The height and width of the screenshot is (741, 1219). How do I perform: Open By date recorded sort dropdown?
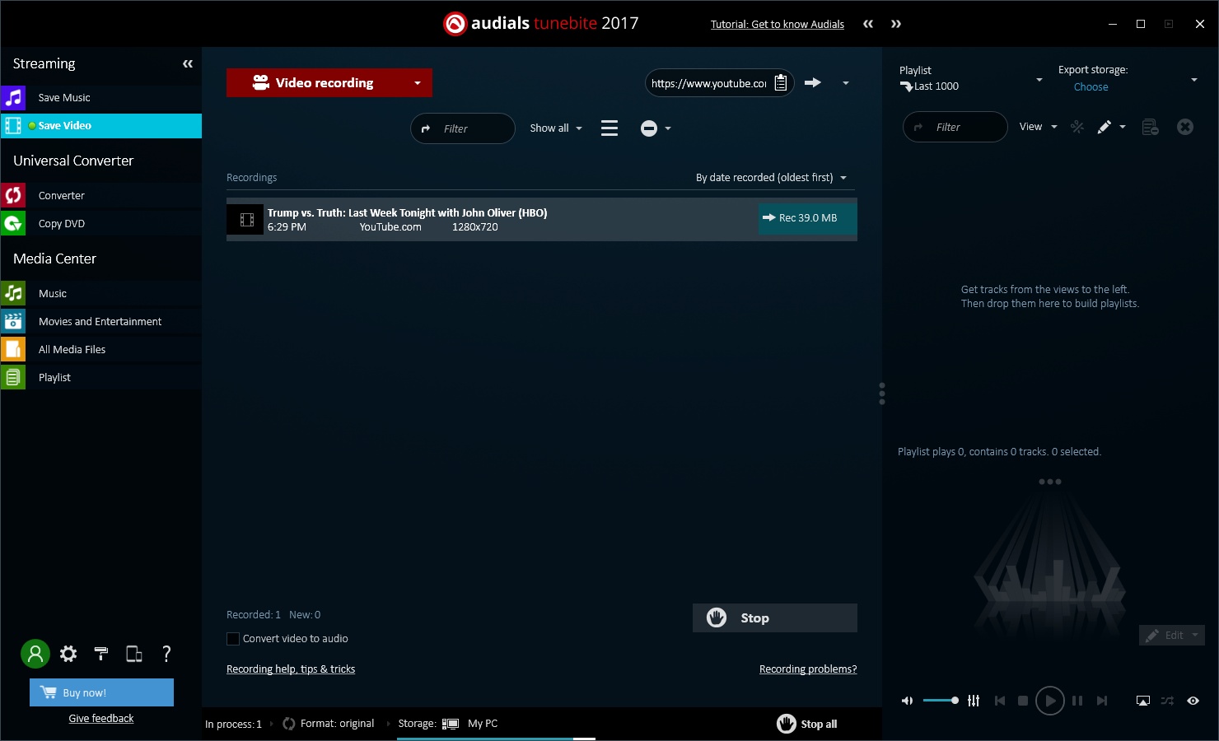pyautogui.click(x=771, y=177)
